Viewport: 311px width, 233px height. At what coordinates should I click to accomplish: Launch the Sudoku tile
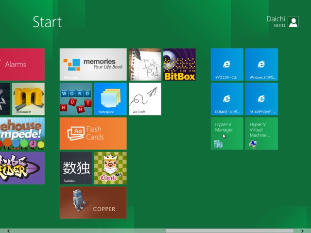76,168
